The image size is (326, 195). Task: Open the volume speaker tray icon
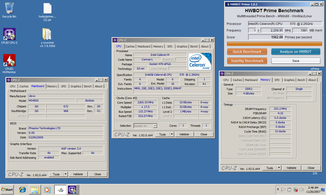pyautogui.click(x=302, y=189)
